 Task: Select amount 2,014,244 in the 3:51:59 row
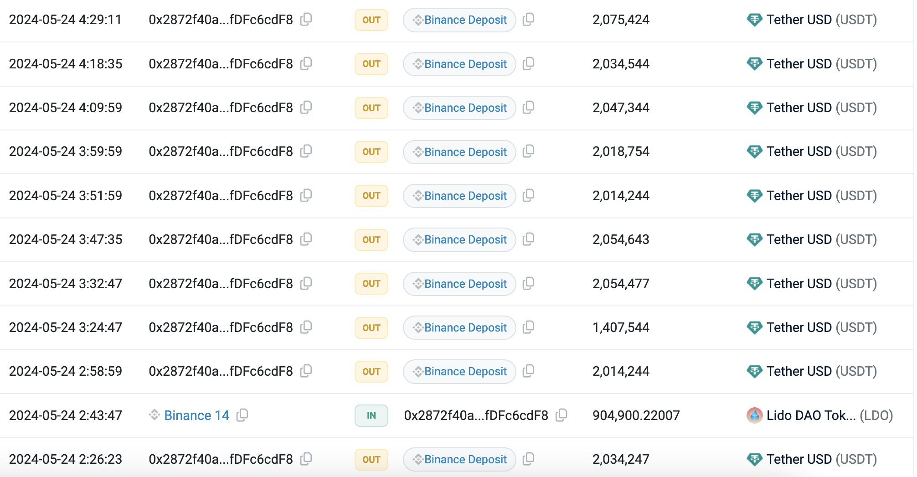[621, 196]
